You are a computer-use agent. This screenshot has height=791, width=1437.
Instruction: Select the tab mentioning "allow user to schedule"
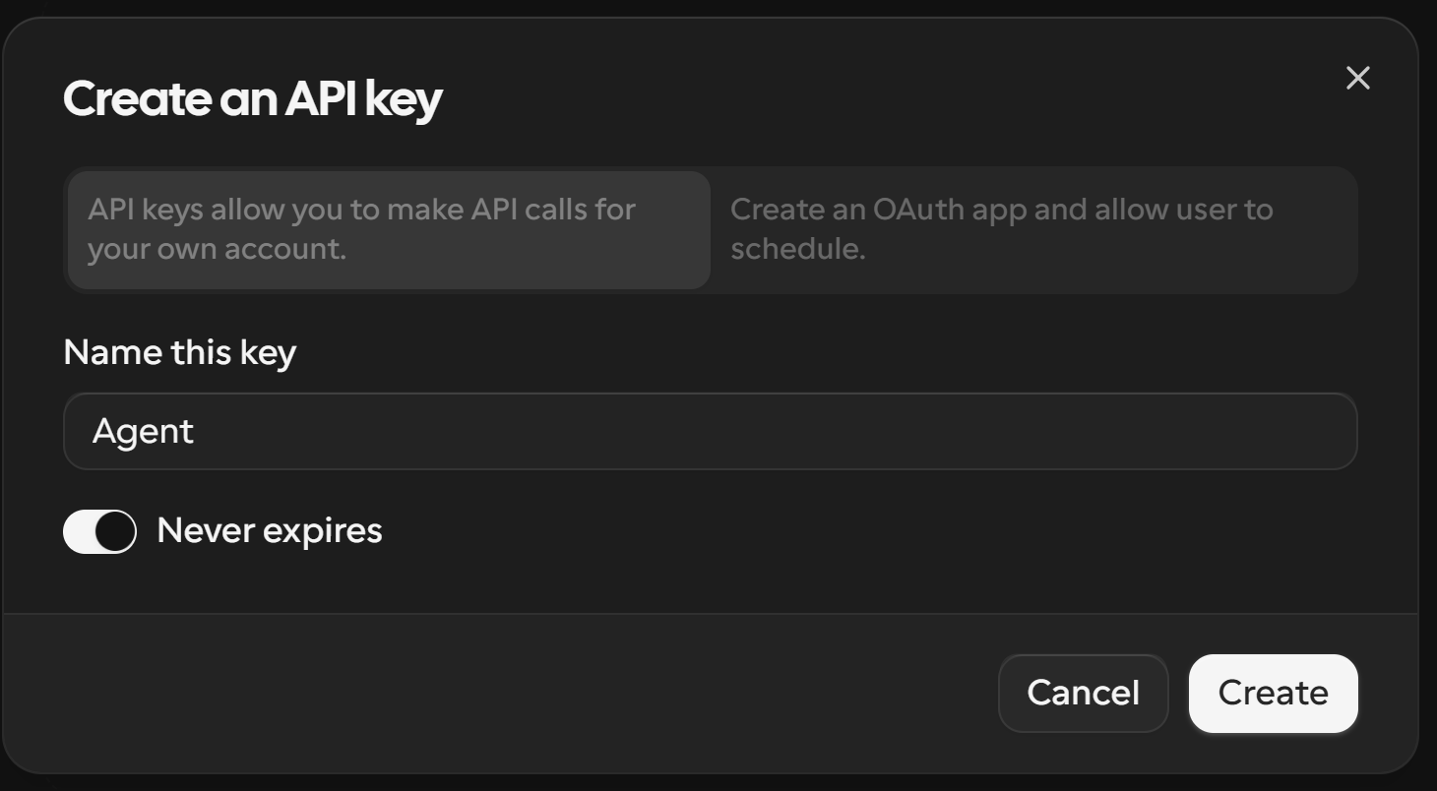pyautogui.click(x=1033, y=229)
